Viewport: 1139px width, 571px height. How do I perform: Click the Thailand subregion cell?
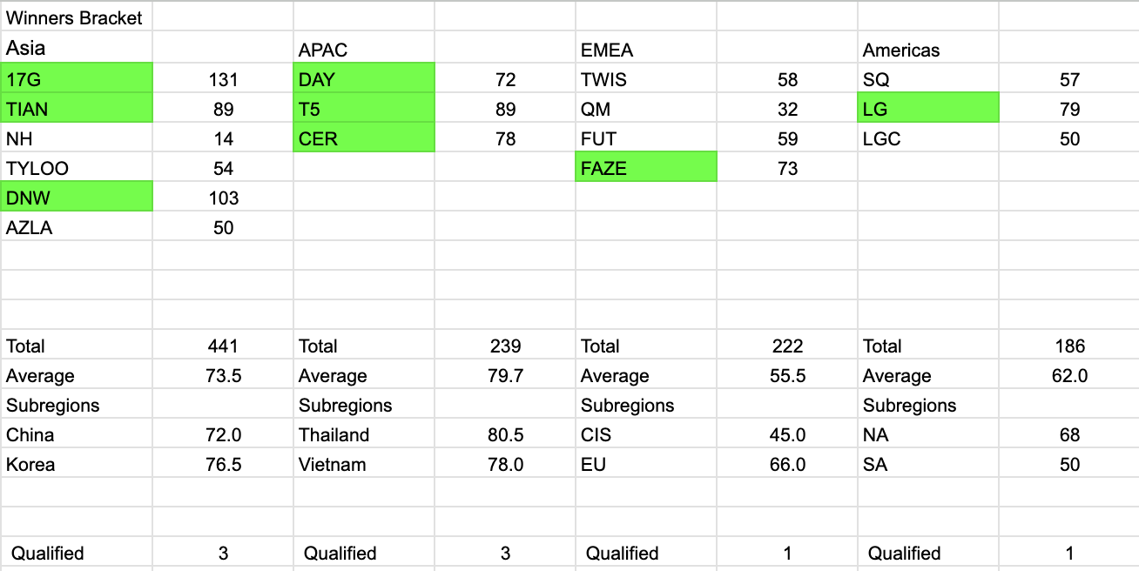(x=364, y=435)
